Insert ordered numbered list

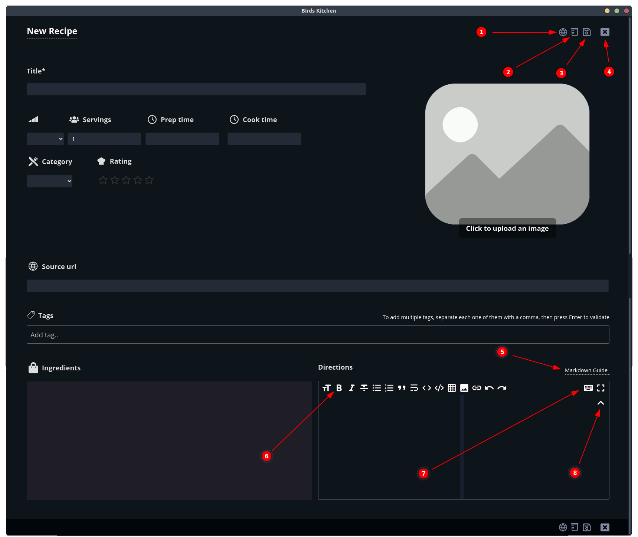pyautogui.click(x=389, y=388)
